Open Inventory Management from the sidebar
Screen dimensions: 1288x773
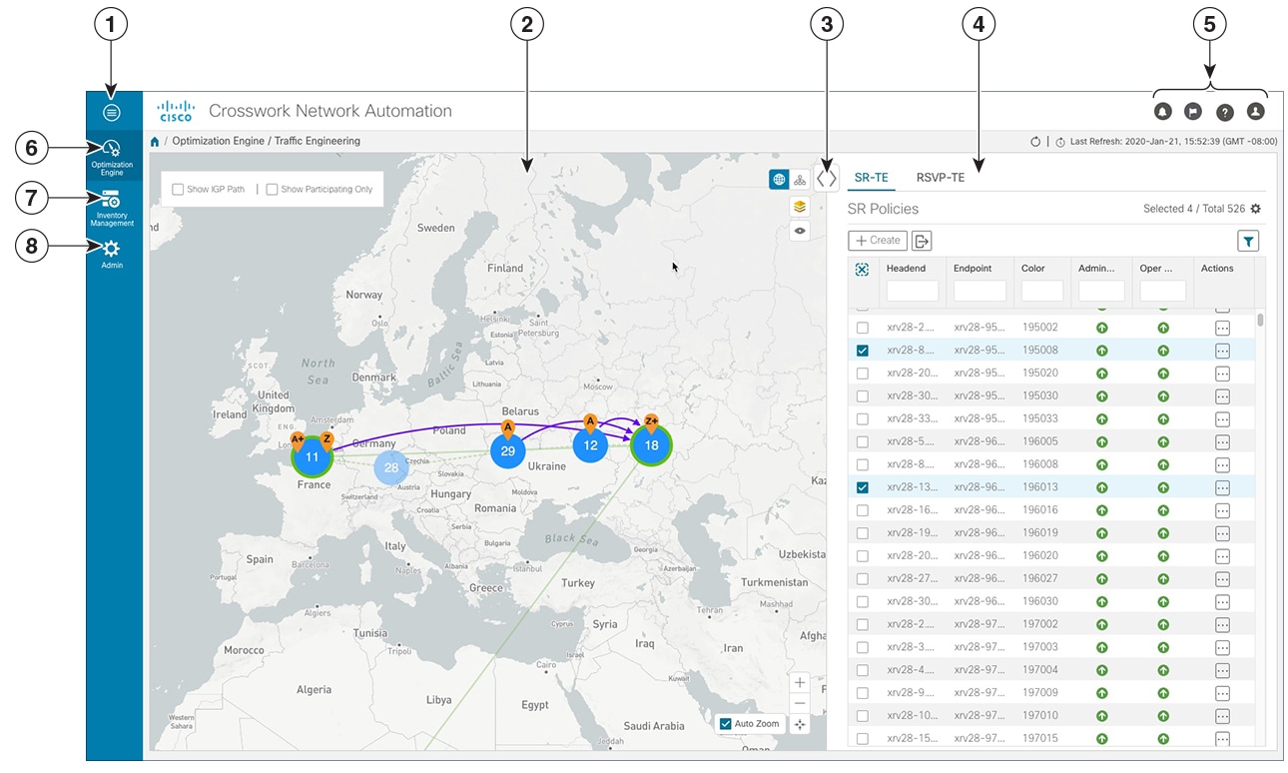click(111, 200)
